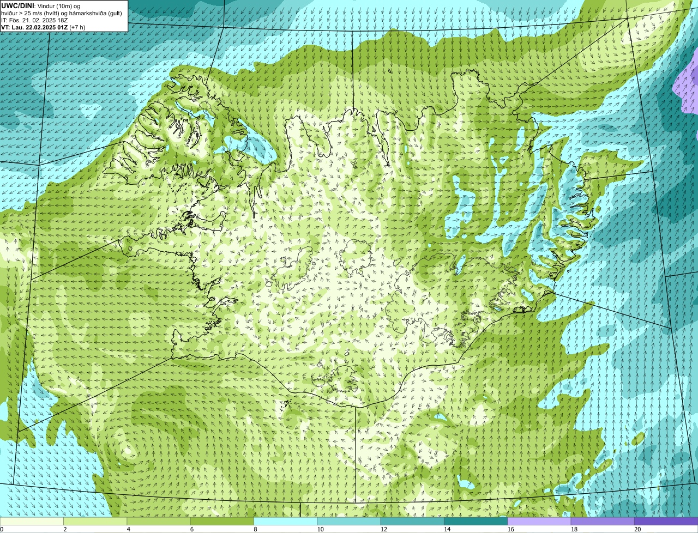Select the 10–12 turquoise legend swatch
698x533 pixels.
tap(349, 521)
